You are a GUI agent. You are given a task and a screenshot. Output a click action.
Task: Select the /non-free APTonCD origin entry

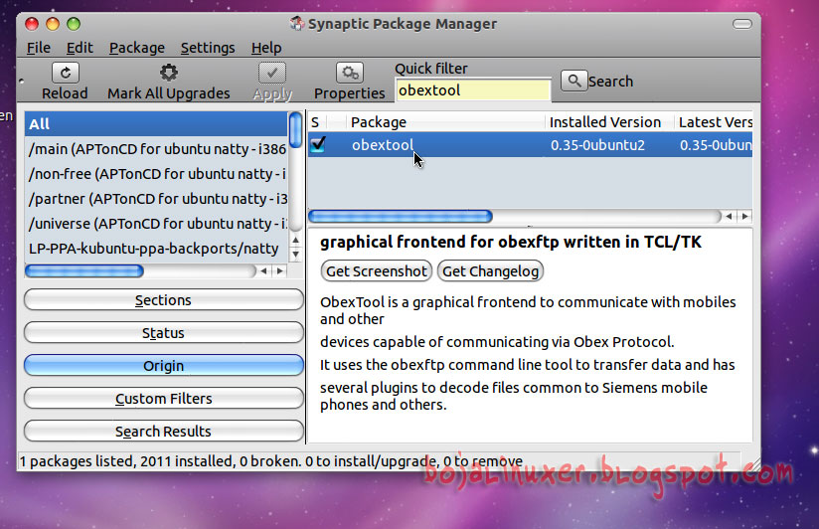coord(156,174)
